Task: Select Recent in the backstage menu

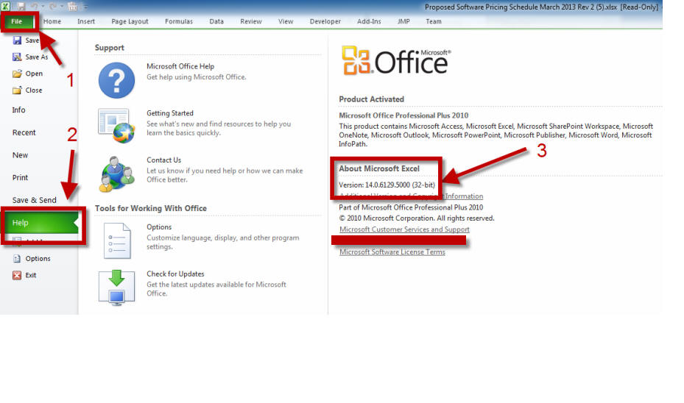Action: pos(24,133)
